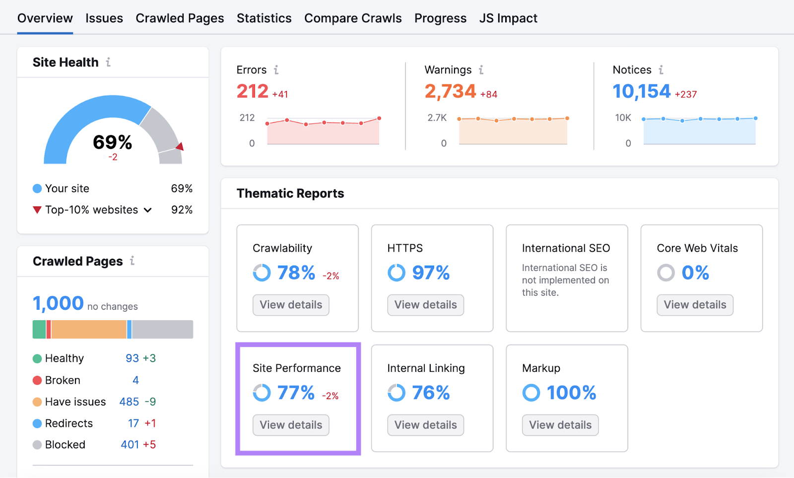Screen dimensions: 794x478
Task: View details for Internal Linking
Action: (x=425, y=425)
